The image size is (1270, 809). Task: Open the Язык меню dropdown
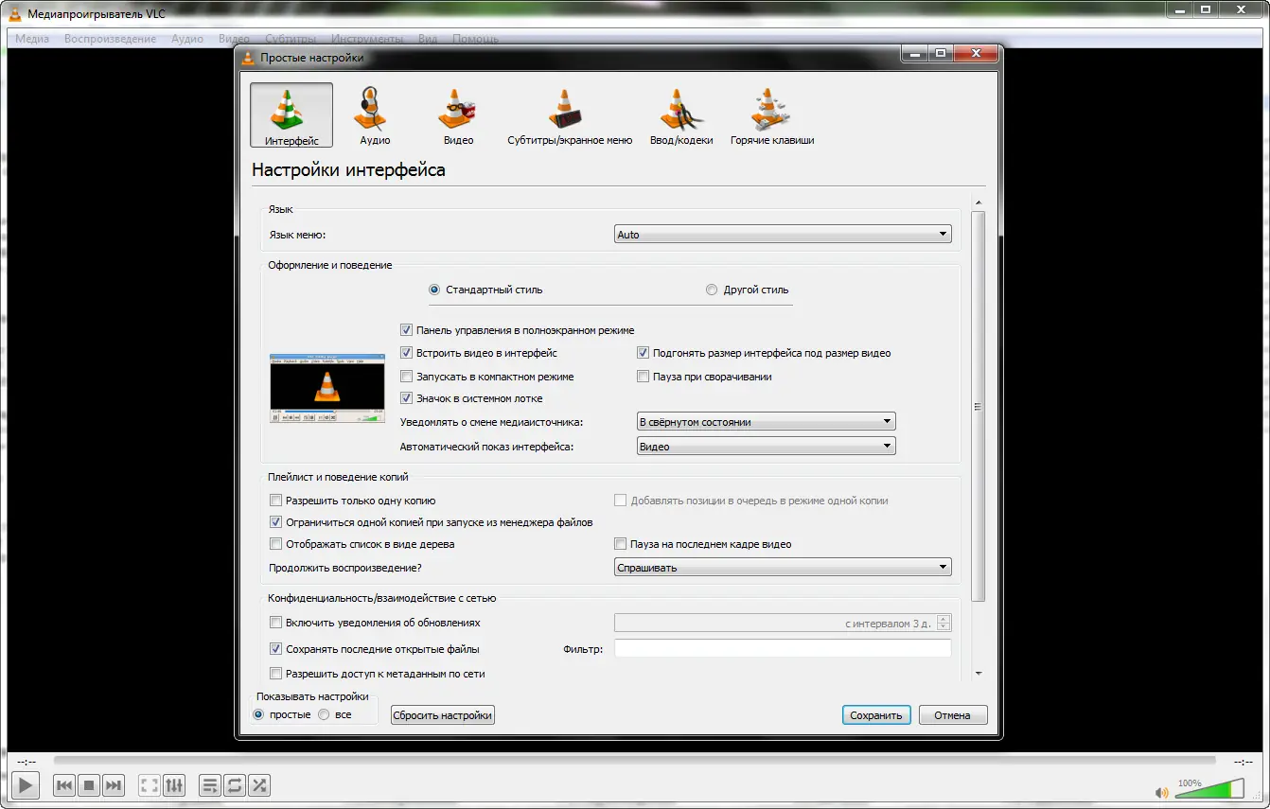click(x=782, y=233)
